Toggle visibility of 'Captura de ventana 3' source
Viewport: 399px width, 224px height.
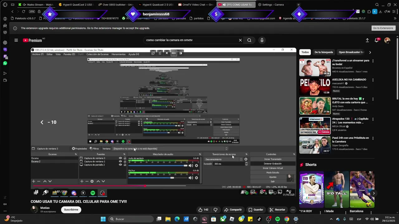coord(120,158)
